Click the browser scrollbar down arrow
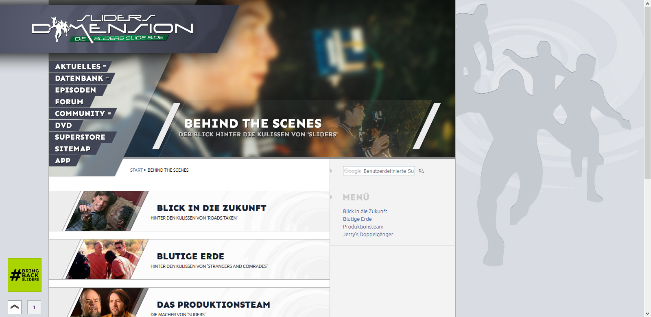The width and height of the screenshot is (651, 317). [647, 314]
